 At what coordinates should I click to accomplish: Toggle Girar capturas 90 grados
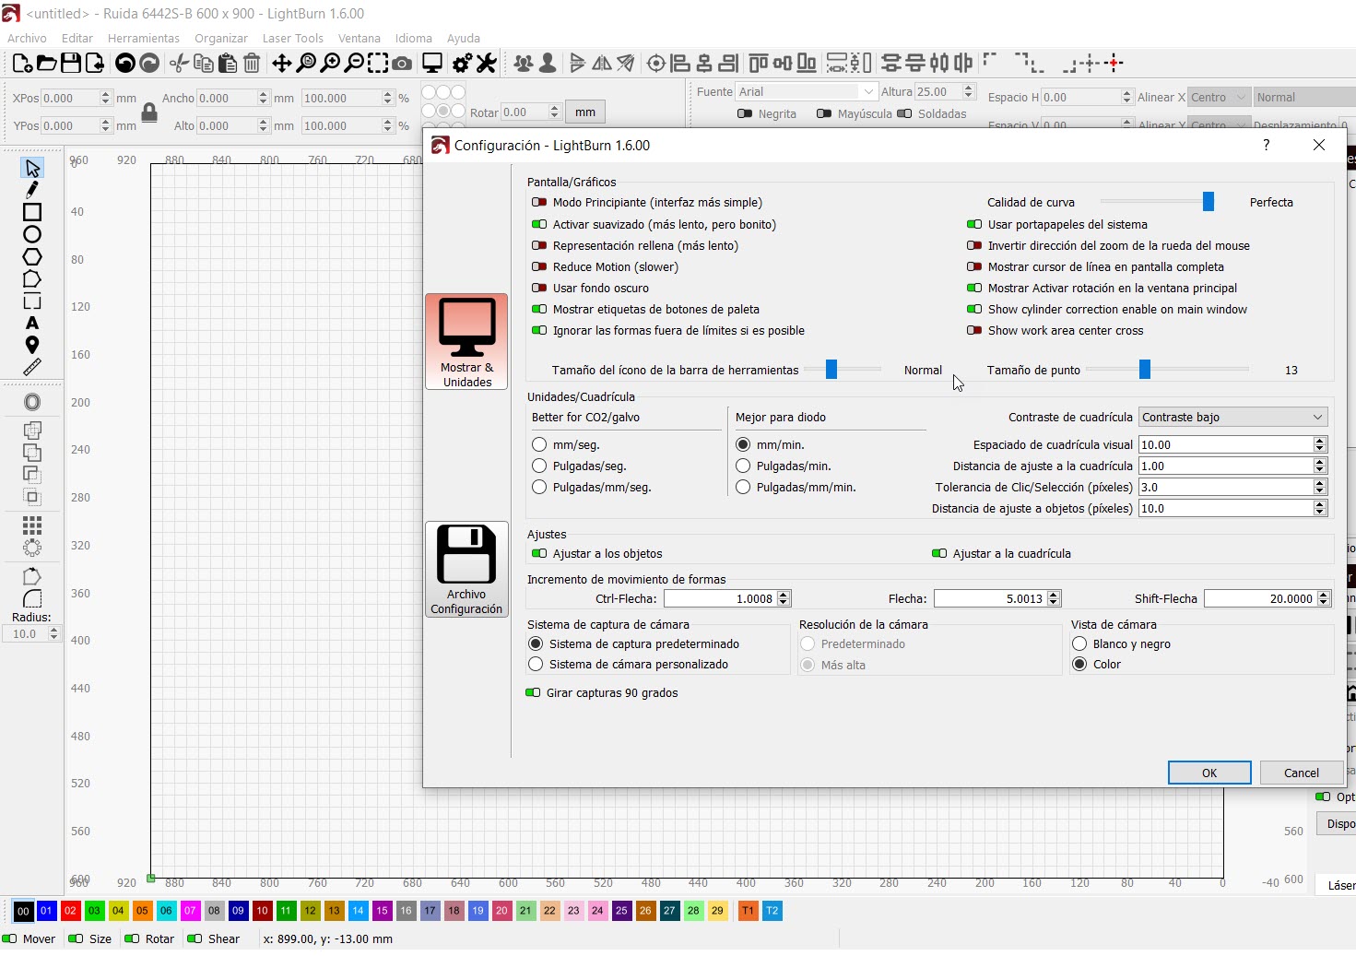pos(533,692)
